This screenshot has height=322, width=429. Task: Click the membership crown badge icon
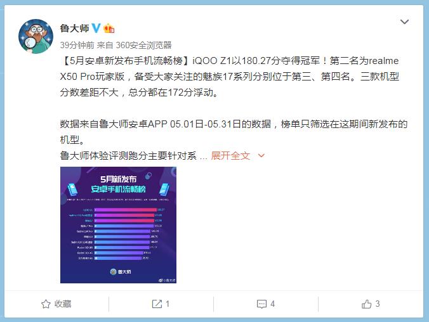coord(109,28)
